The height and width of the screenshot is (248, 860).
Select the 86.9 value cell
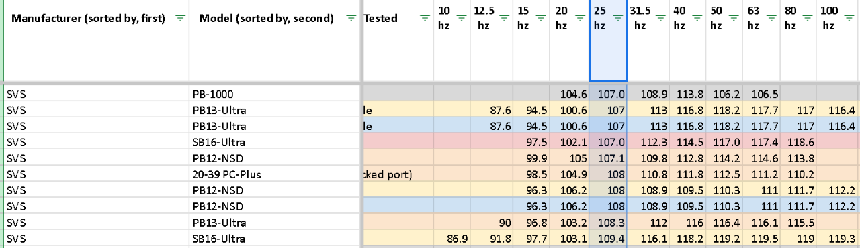point(451,239)
